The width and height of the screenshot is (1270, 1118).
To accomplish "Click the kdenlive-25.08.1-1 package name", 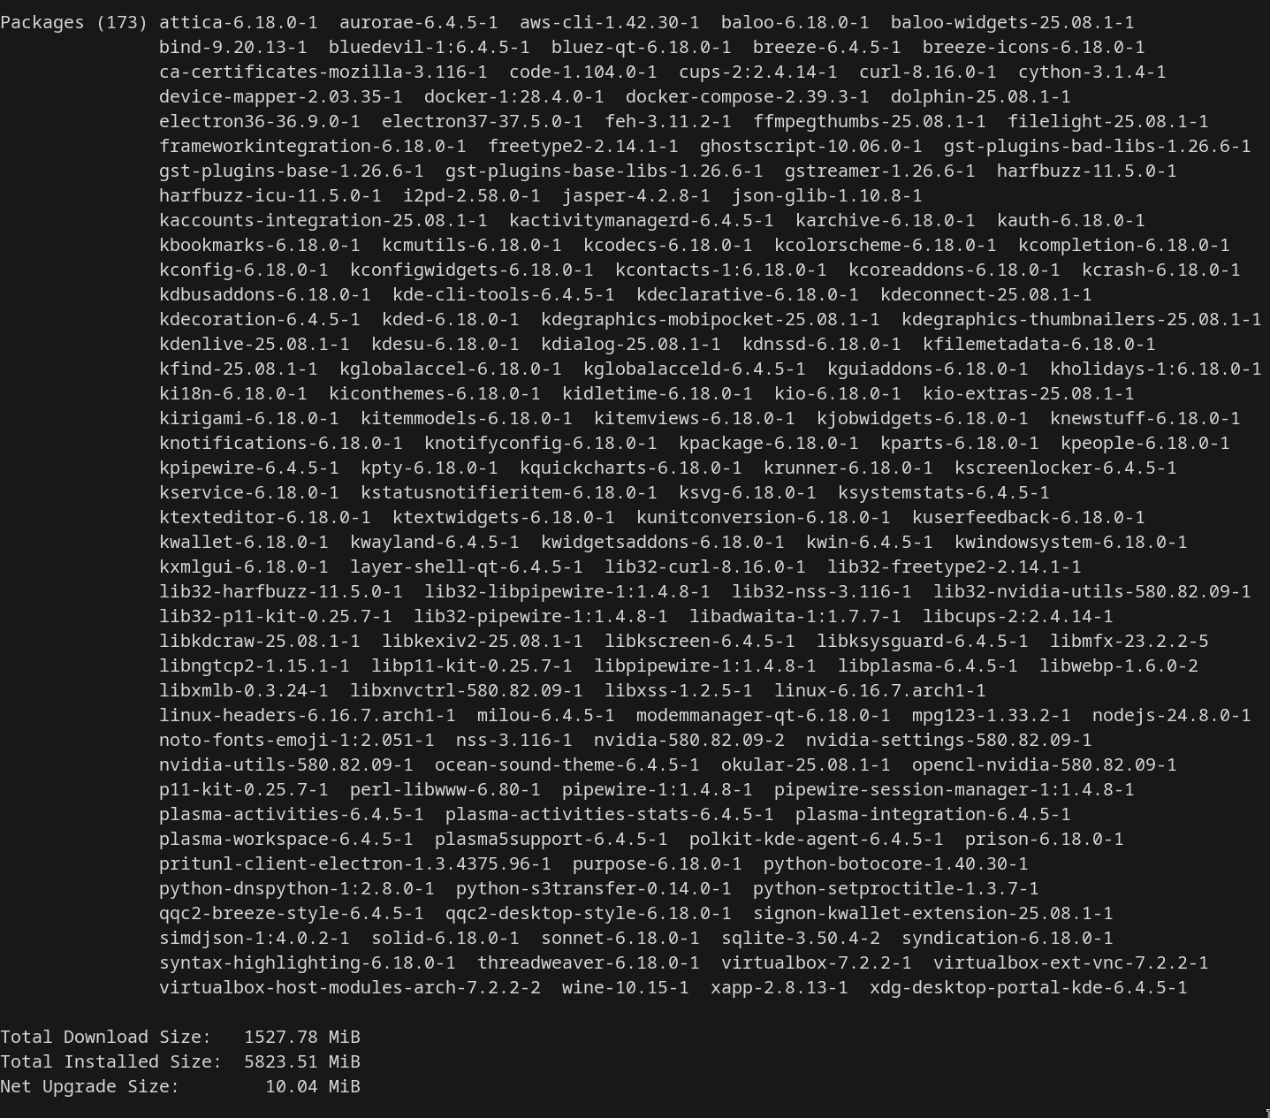I will point(255,344).
